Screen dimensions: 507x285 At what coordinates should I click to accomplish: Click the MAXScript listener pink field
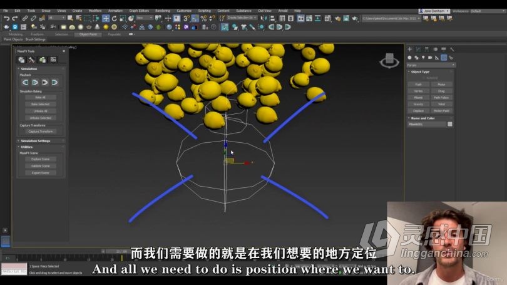[x=14, y=266]
